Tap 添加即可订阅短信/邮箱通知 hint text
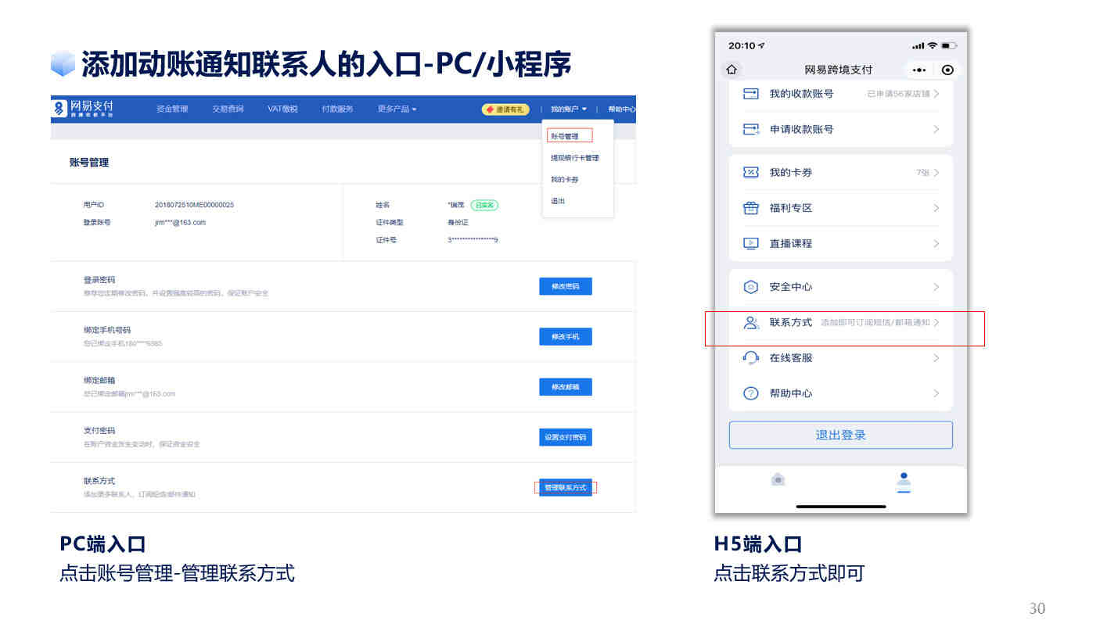Screen dimensions: 1118x631 (x=875, y=322)
